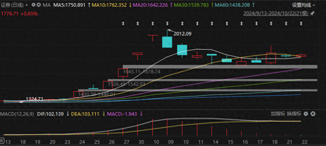Expand the 证券(日线) period arrow
The height and width of the screenshot is (146, 326).
click(x=27, y=5)
